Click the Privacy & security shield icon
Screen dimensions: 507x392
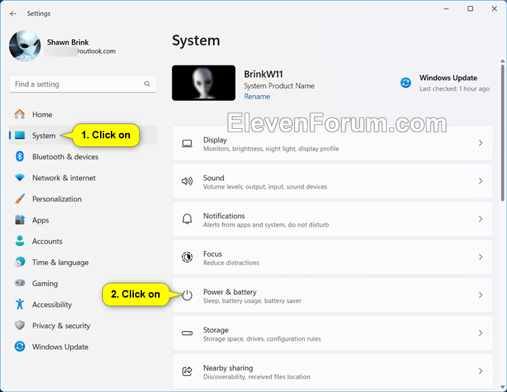(x=20, y=325)
